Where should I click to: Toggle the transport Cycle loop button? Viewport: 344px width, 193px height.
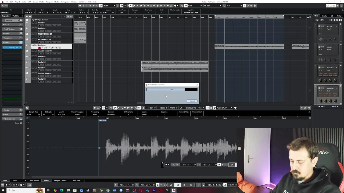[171, 185]
